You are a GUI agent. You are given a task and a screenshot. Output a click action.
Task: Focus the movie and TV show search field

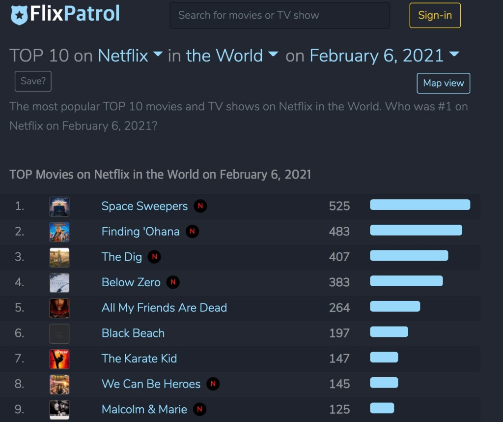click(279, 15)
